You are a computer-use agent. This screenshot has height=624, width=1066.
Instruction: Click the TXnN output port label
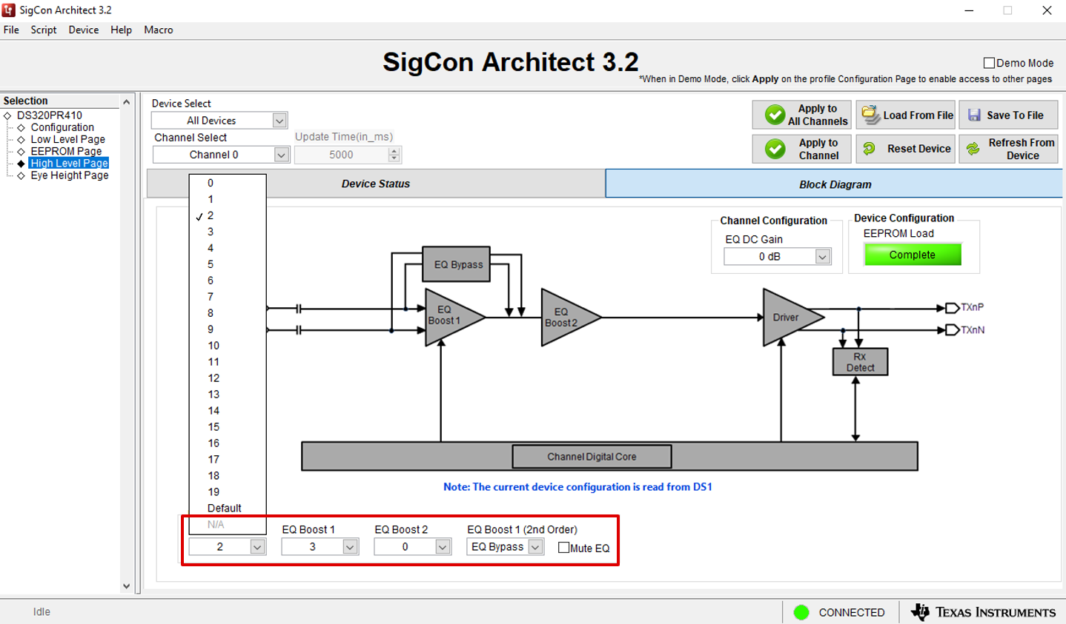click(973, 330)
